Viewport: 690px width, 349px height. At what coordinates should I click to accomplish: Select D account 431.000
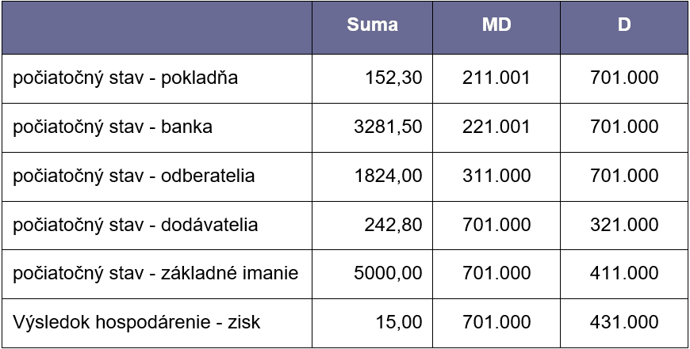[624, 323]
